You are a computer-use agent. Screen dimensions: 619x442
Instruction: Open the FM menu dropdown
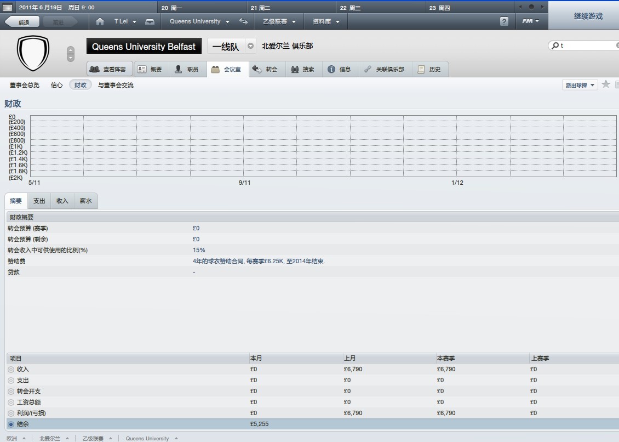530,21
